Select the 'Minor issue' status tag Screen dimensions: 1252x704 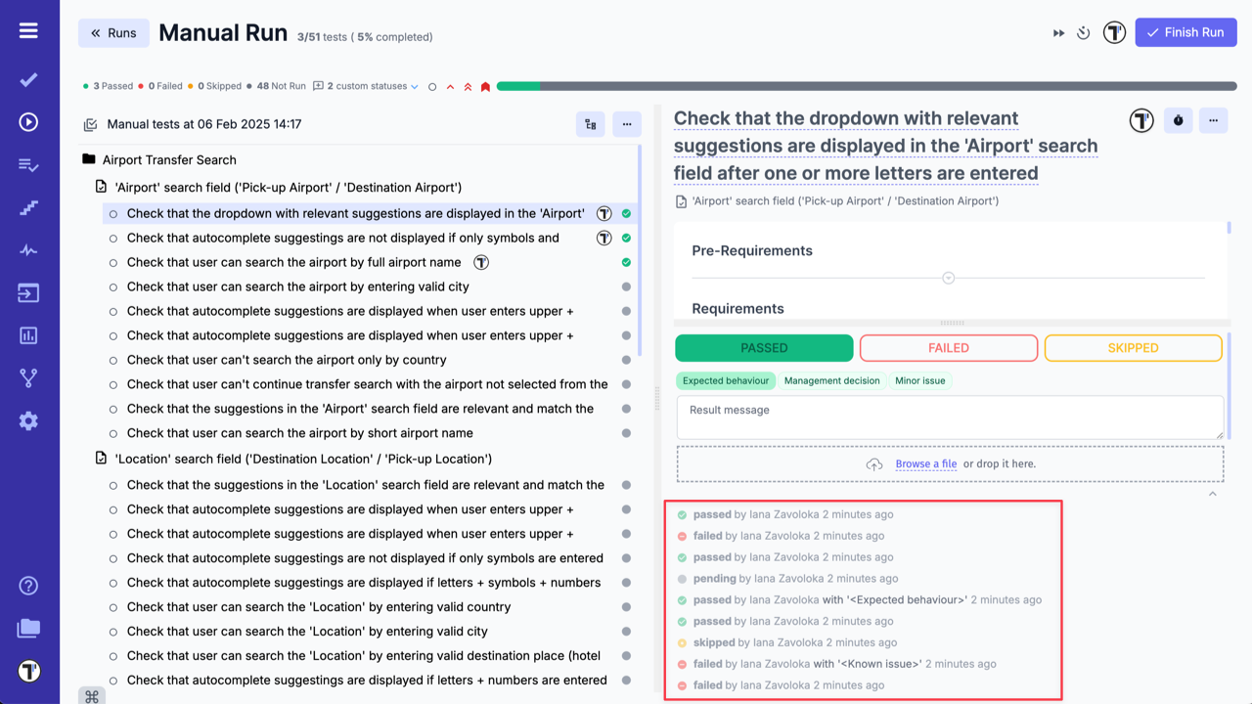point(919,380)
